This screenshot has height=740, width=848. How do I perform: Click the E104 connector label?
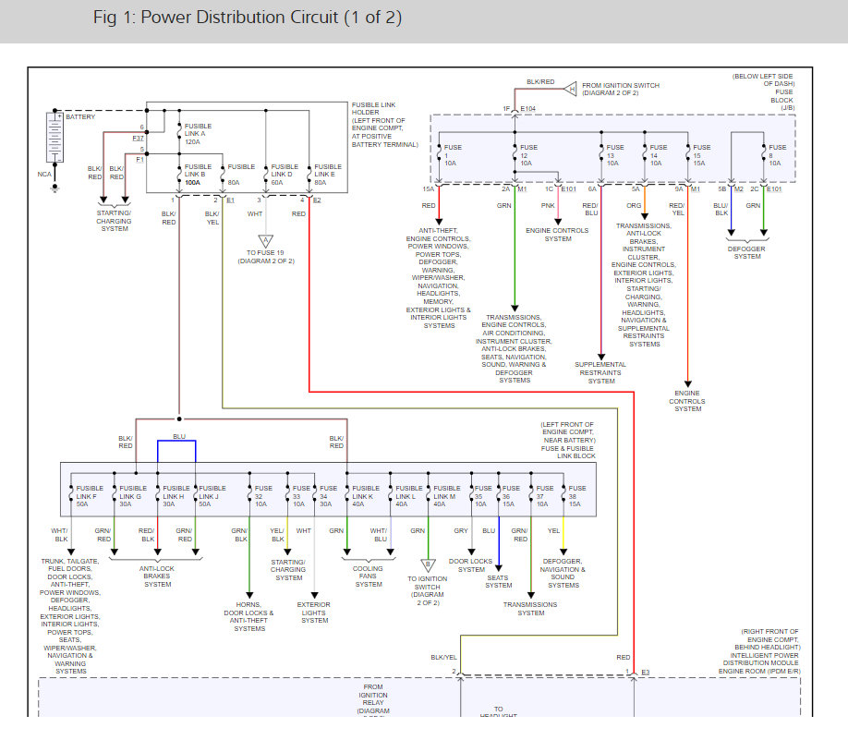[528, 110]
